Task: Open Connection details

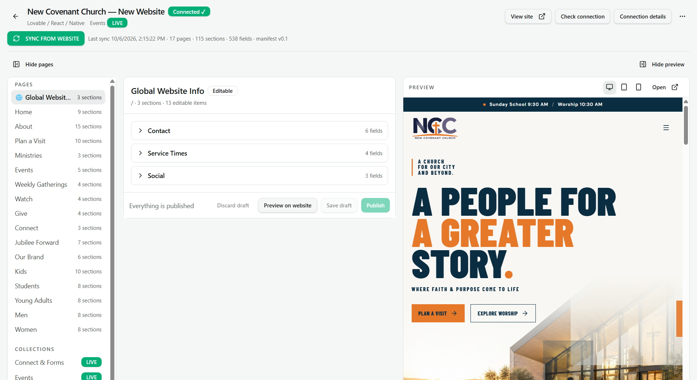Action: 643,16
